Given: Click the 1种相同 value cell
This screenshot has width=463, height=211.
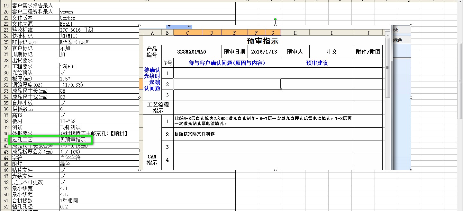Looking at the screenshot, I should [147, 200].
